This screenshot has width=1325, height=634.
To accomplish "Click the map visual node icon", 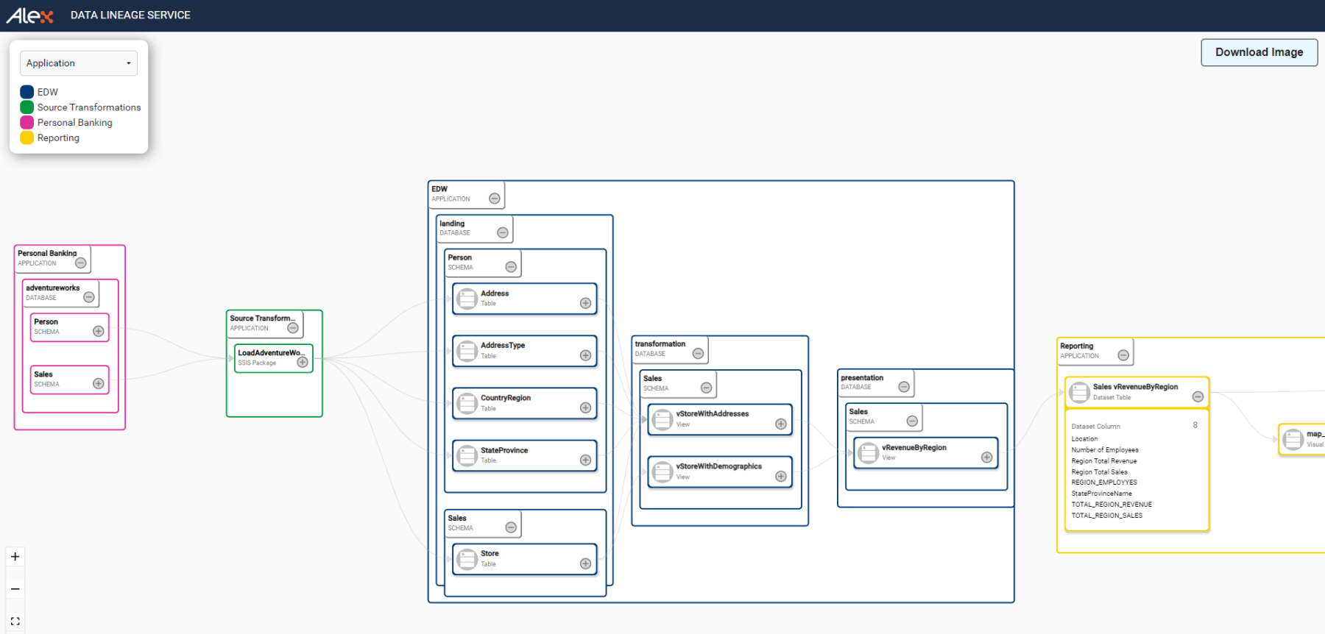I will pos(1293,439).
